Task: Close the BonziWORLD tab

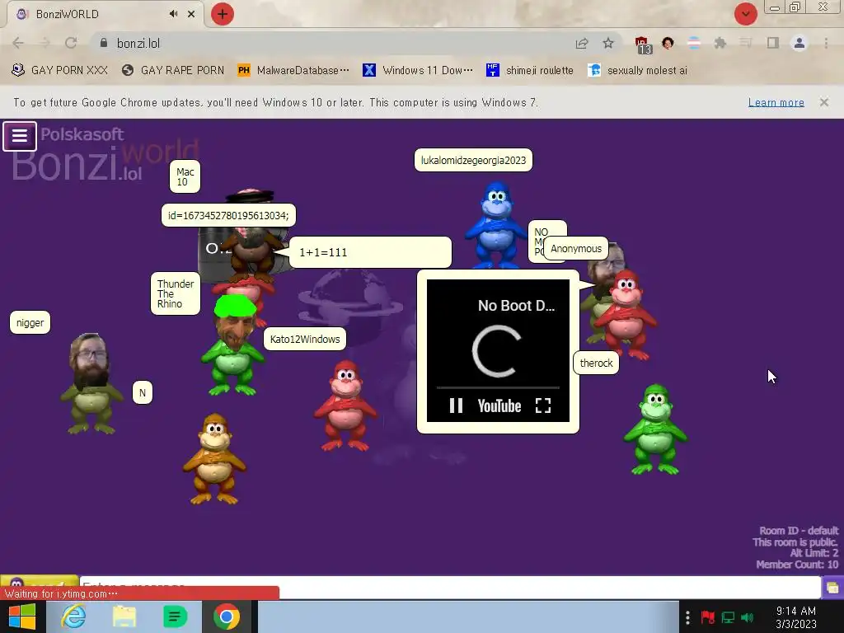Action: coord(191,14)
